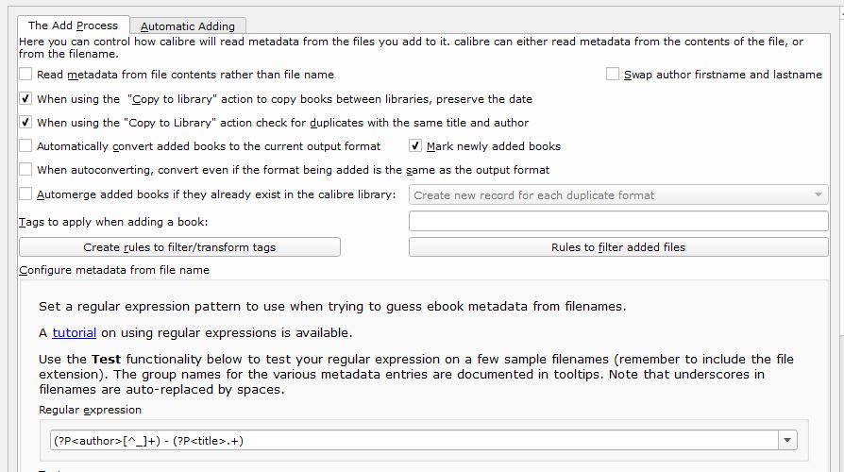
Task: Switch to the Automatic Adding tab
Action: pos(187,25)
